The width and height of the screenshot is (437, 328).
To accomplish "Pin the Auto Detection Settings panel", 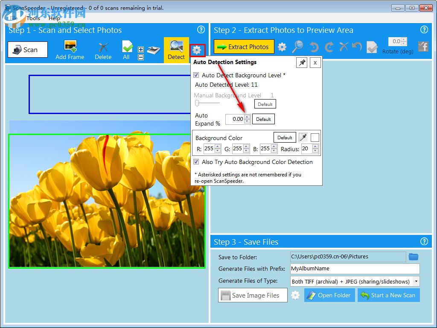I will pos(302,62).
